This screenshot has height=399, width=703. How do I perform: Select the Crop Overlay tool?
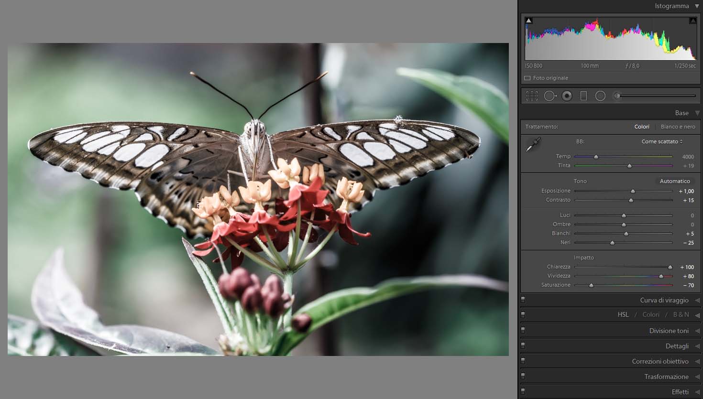pos(532,96)
